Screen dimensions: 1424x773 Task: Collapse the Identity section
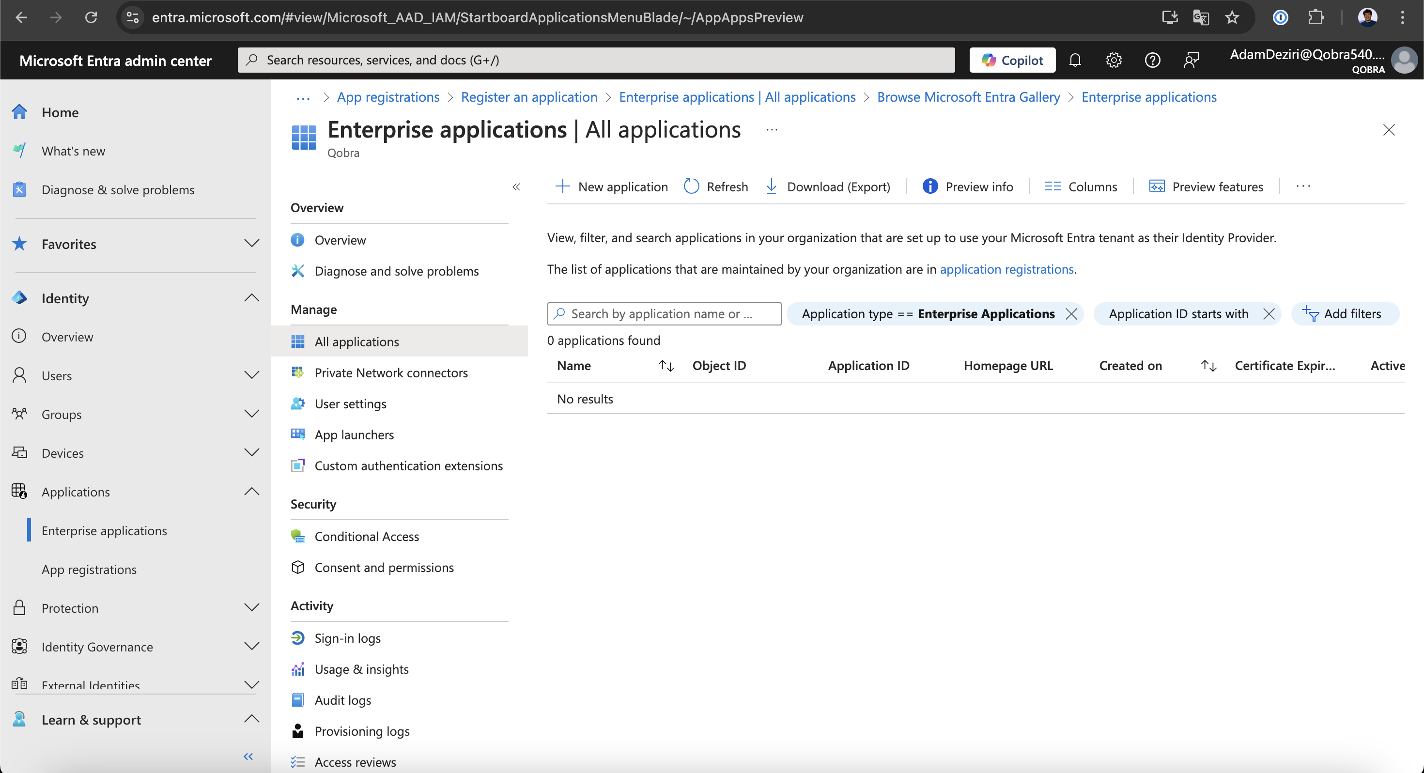(251, 298)
